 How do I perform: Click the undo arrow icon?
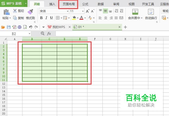[31, 27]
